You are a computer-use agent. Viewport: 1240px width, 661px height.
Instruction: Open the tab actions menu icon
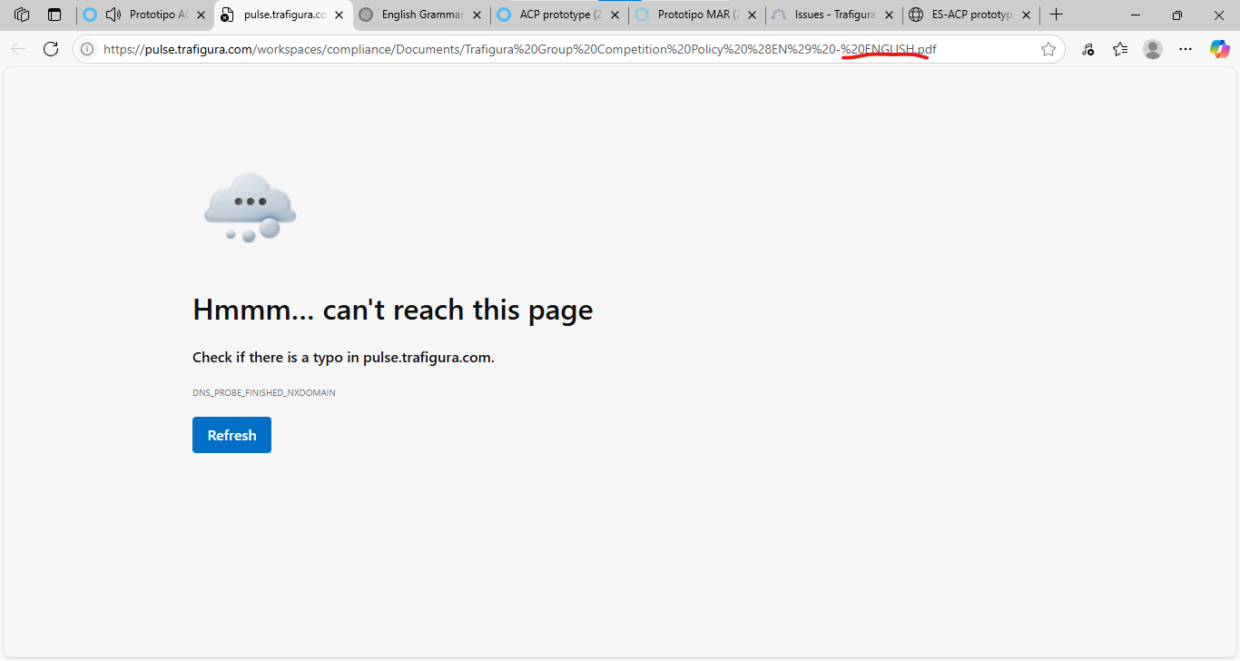tap(54, 15)
